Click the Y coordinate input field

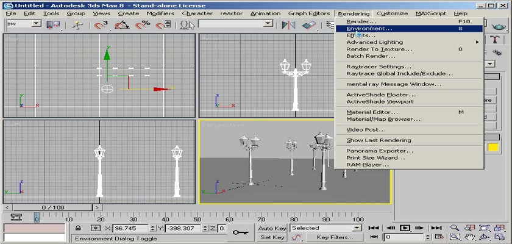pyautogui.click(x=184, y=228)
